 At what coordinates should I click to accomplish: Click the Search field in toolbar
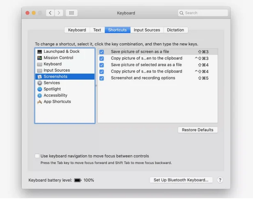tap(203, 13)
